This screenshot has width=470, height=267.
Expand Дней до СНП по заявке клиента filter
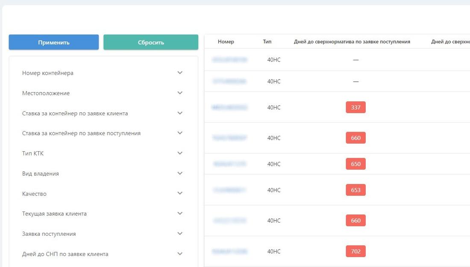[102, 254]
